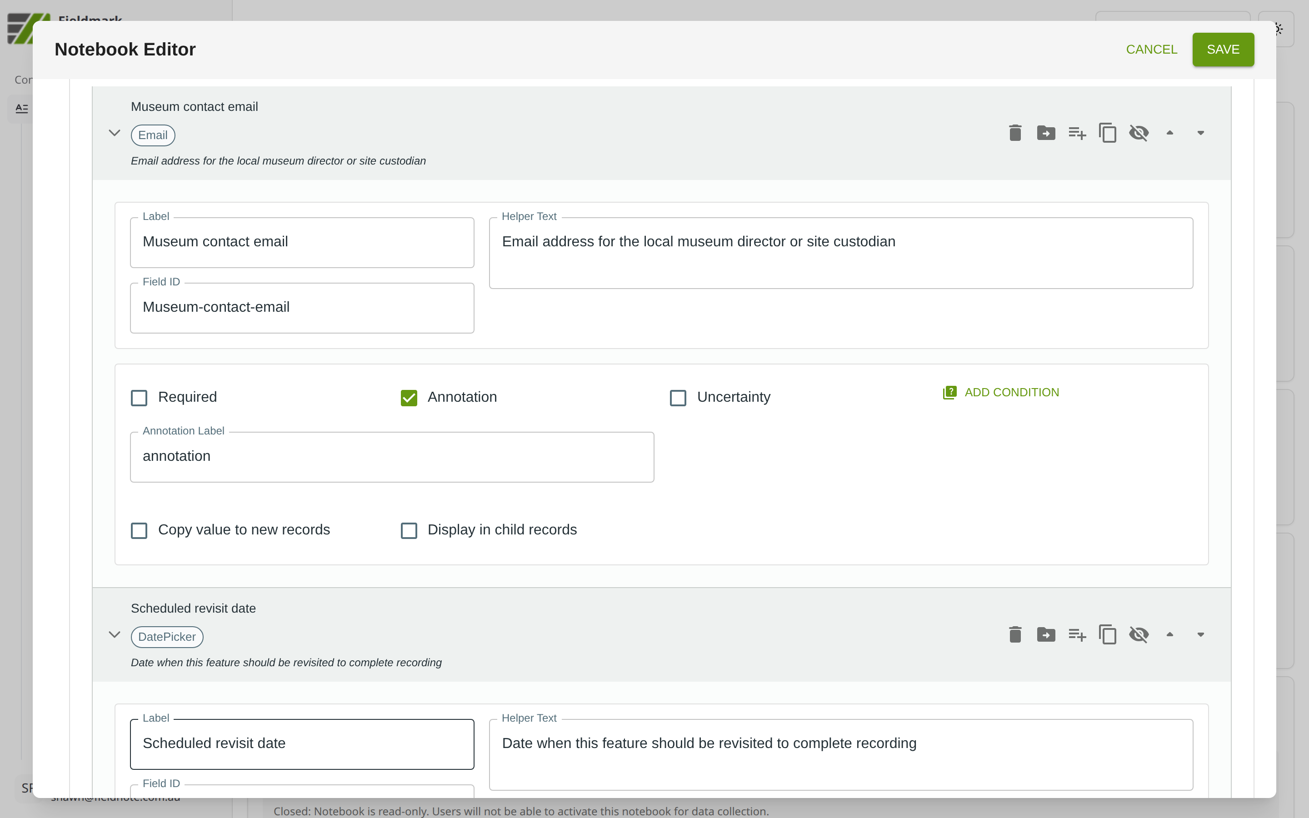Cancel the notebook editing
This screenshot has width=1309, height=818.
click(1151, 49)
